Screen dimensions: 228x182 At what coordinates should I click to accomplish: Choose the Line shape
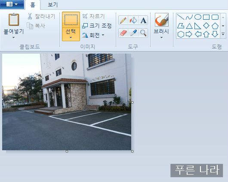(x=181, y=17)
